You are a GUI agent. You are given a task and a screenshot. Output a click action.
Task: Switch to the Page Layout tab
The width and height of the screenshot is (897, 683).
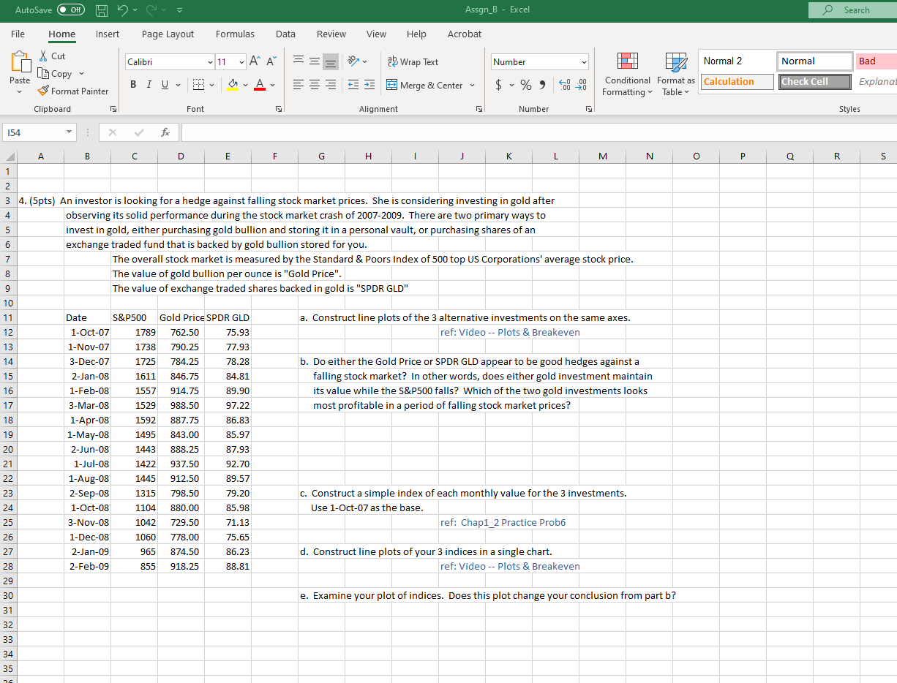coord(168,34)
